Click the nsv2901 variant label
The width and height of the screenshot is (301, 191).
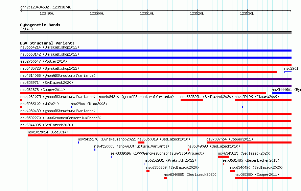pos(291,68)
